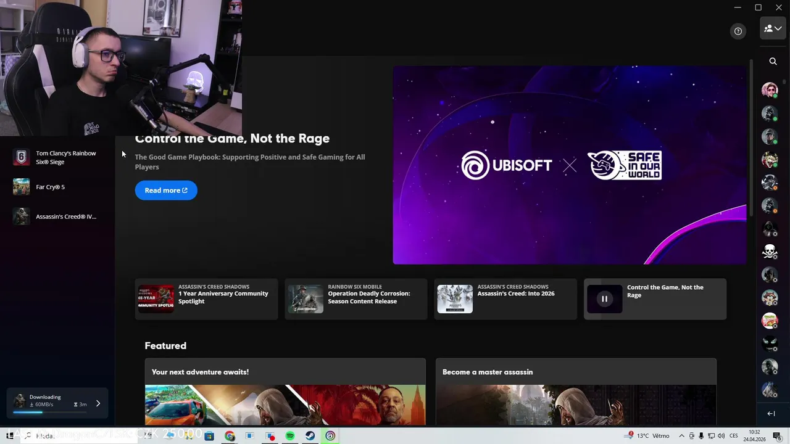The image size is (790, 444).
Task: Open Your next adventure awaits featured card
Action: [x=285, y=392]
